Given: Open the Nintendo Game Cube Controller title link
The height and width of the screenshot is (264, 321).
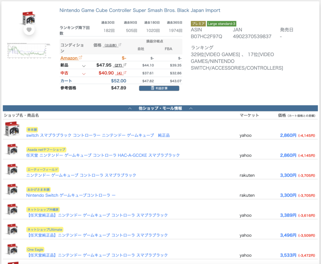Looking at the screenshot, I should [140, 10].
